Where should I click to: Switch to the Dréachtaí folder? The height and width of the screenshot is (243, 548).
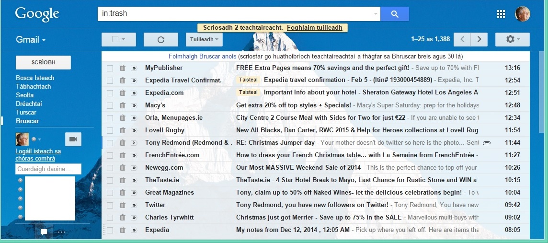coord(29,104)
